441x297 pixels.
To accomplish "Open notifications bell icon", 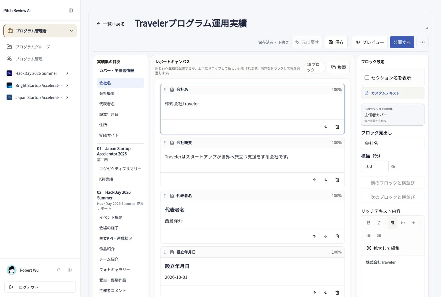I will [x=58, y=270].
